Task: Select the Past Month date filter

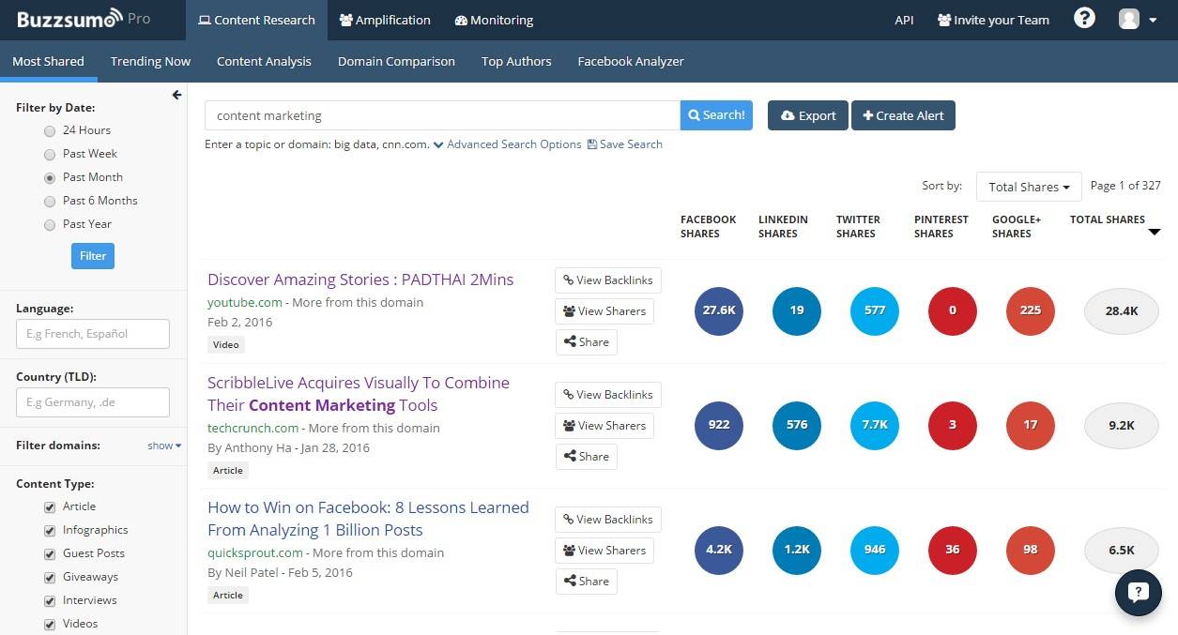Action: 50,177
